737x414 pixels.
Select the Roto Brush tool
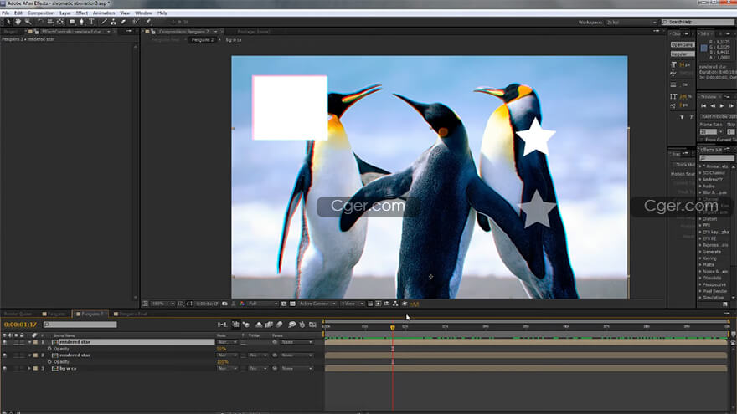pyautogui.click(x=136, y=22)
